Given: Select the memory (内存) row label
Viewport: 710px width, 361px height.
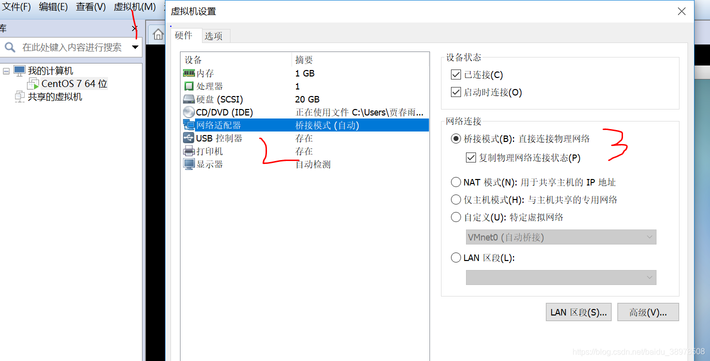Looking at the screenshot, I should [205, 73].
